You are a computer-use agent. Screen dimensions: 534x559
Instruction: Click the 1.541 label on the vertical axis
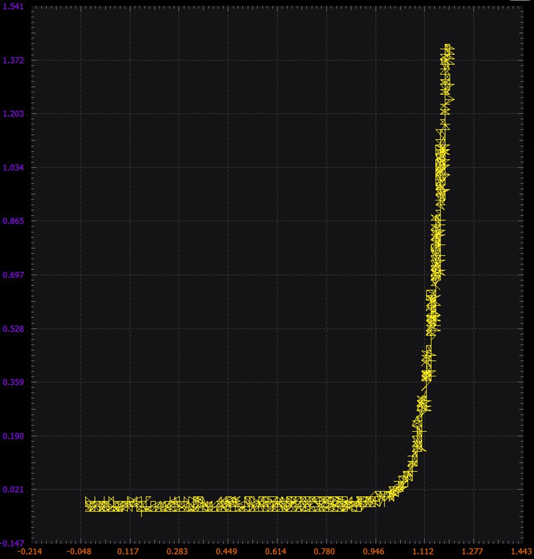(x=13, y=7)
